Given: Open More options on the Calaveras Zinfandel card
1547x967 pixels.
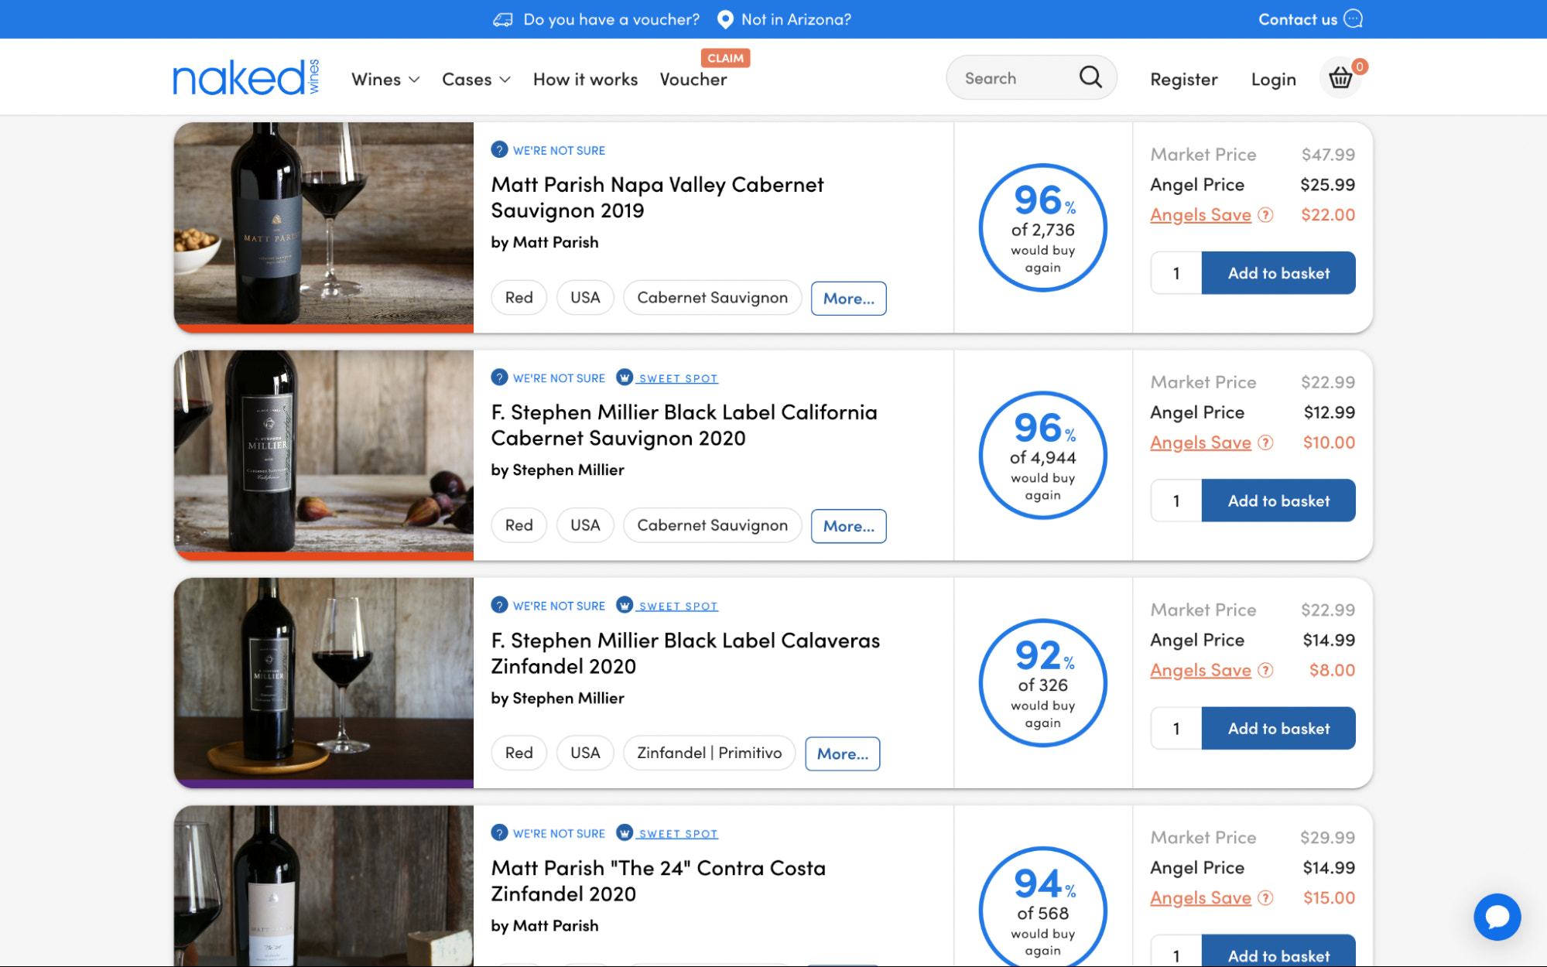Looking at the screenshot, I should tap(842, 753).
